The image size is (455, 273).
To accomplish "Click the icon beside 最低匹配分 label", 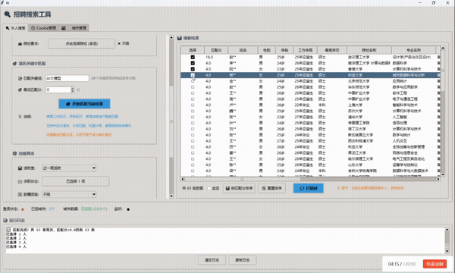I will coord(20,90).
